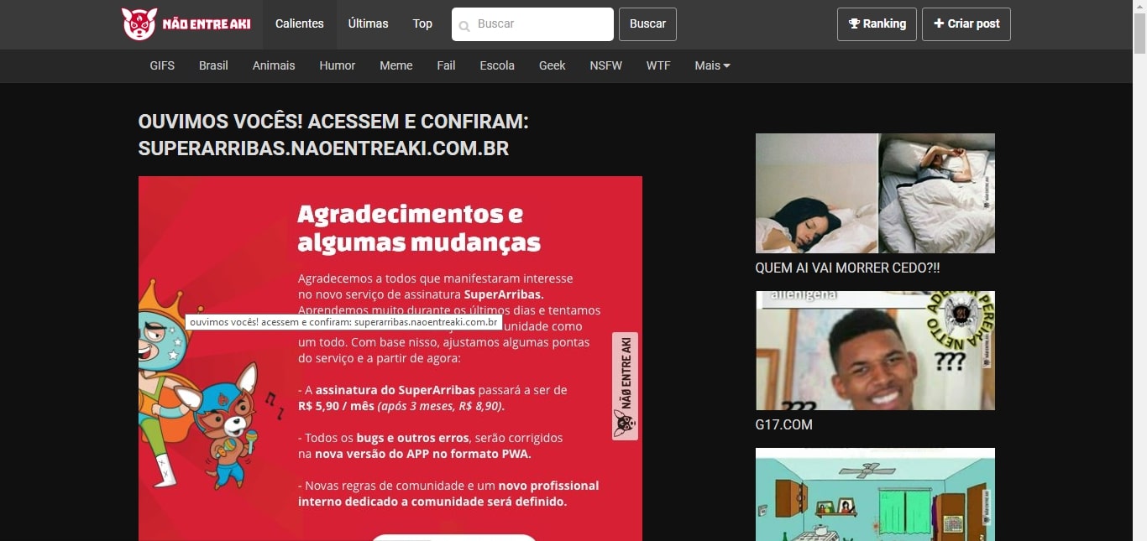The width and height of the screenshot is (1147, 541).
Task: Select the Meme category
Action: click(396, 65)
